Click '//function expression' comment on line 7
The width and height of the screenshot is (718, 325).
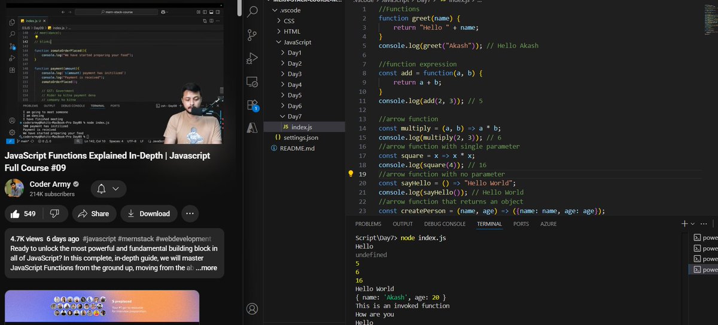(x=418, y=65)
